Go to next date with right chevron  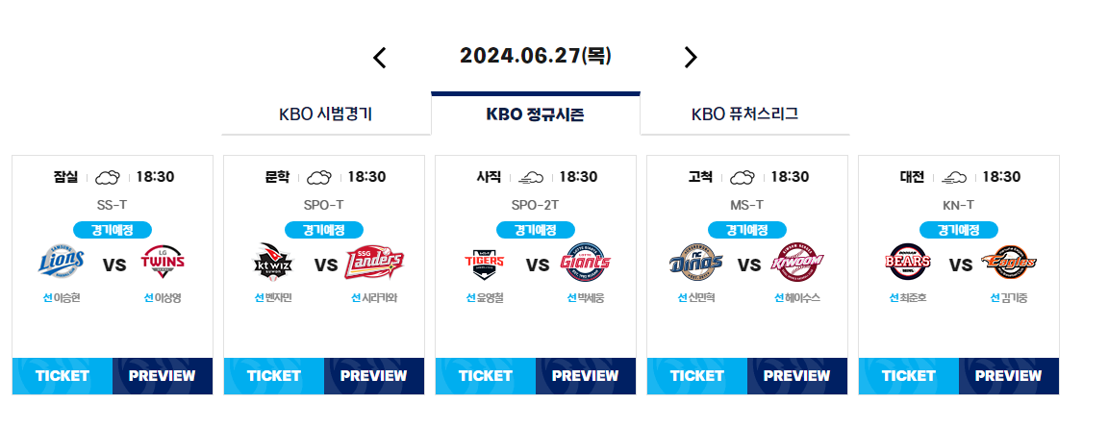[691, 58]
